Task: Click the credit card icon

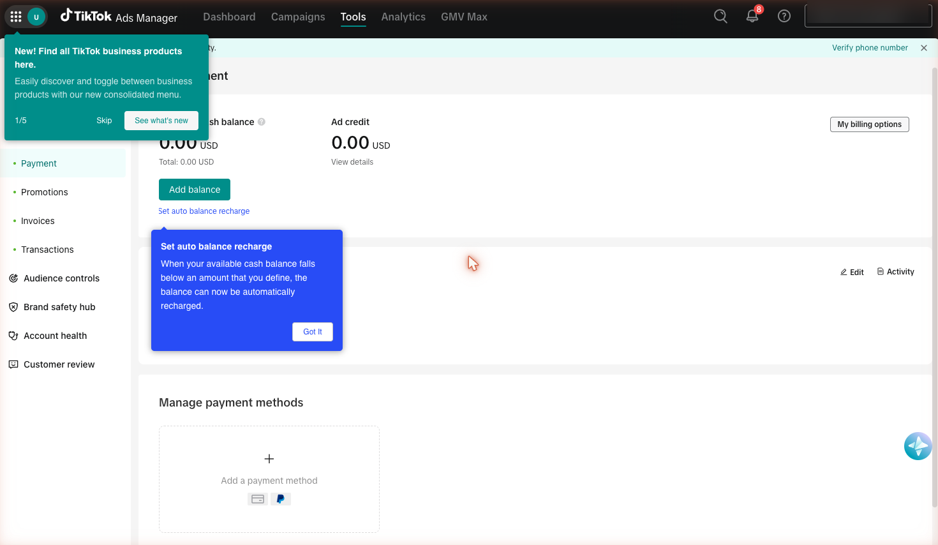Action: tap(258, 499)
